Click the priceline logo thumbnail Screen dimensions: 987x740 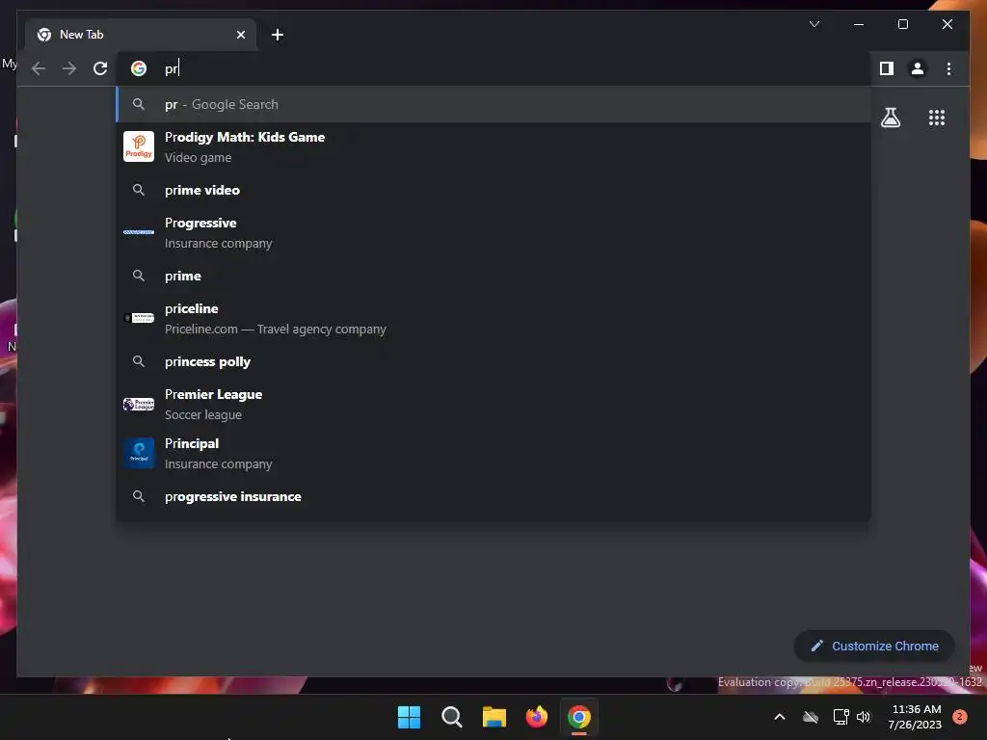click(x=139, y=318)
